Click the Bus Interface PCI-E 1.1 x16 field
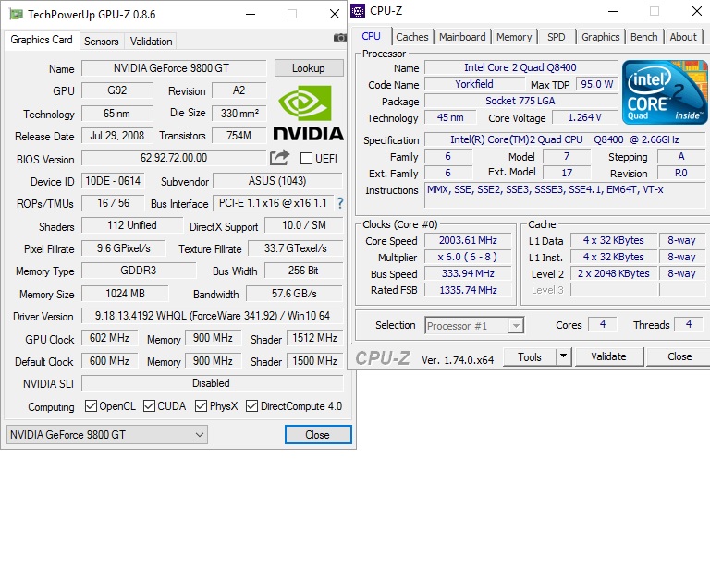Image resolution: width=710 pixels, height=567 pixels. click(273, 203)
